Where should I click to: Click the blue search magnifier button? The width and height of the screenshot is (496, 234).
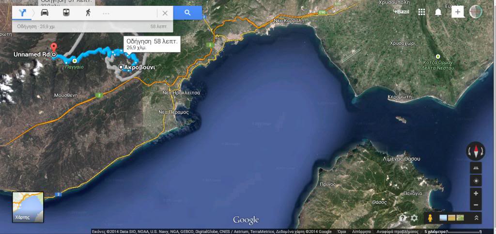(187, 13)
